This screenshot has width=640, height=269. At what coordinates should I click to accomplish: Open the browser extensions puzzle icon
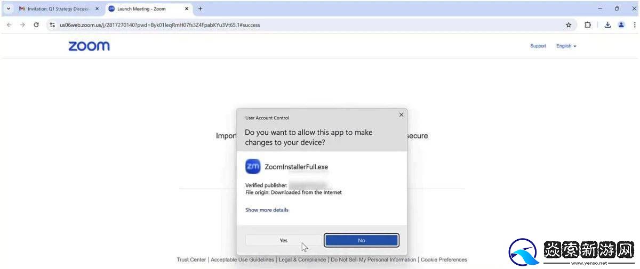click(x=587, y=25)
